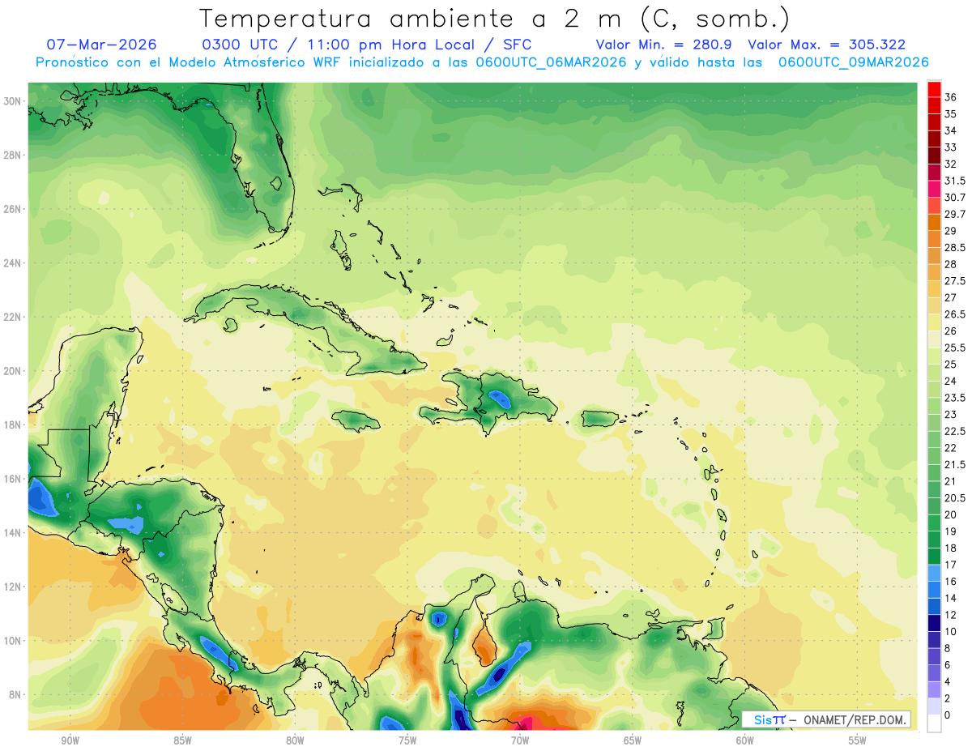Click the color scale label '21.5'
This screenshot has height=751, width=972.
pyautogui.click(x=955, y=464)
